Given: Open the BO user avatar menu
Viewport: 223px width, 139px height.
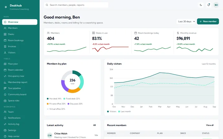Looking at the screenshot, I should 216,5.
